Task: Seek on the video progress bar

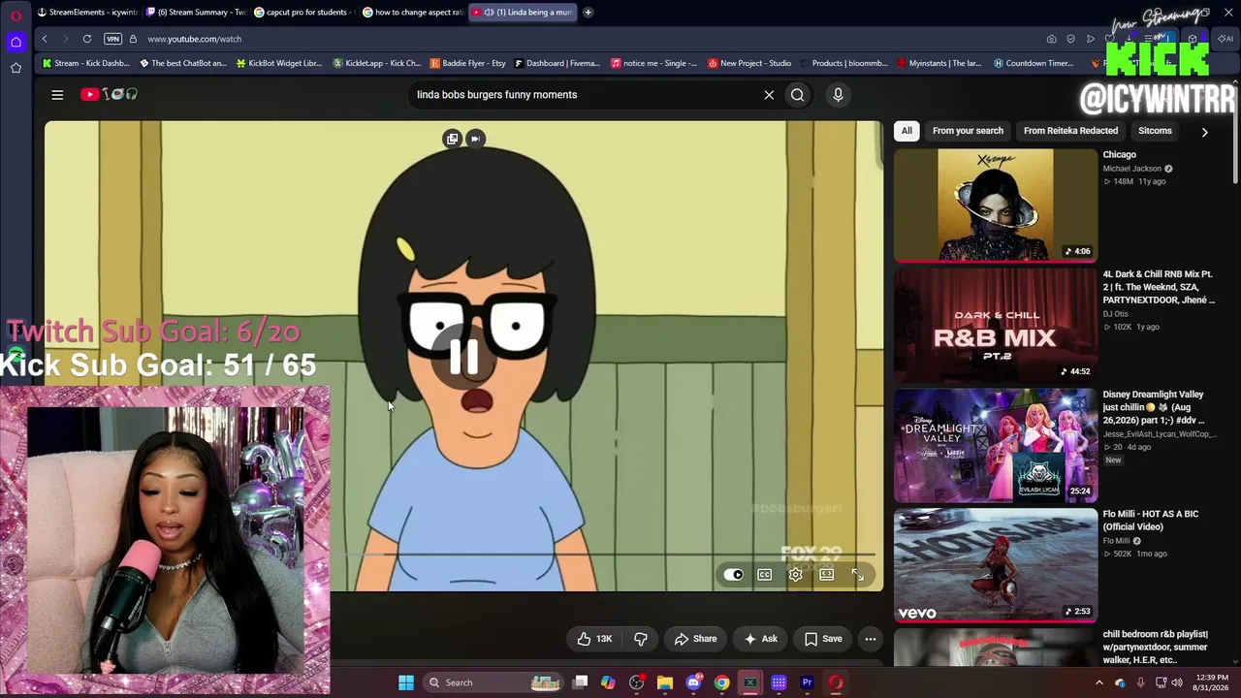Action: pos(609,555)
